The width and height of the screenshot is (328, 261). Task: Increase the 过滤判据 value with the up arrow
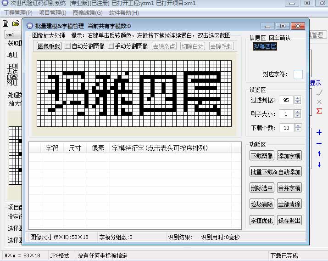pos(298,98)
